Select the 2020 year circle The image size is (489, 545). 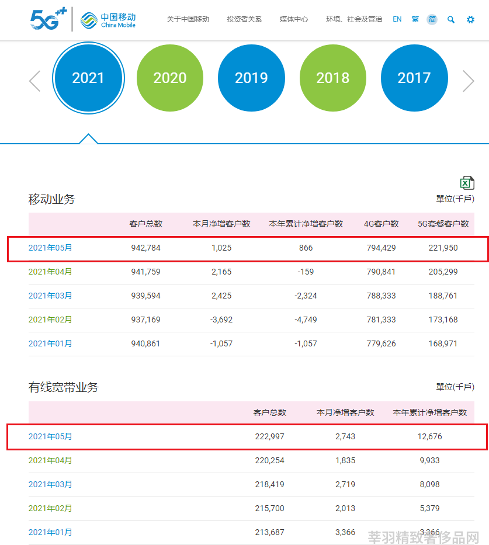(170, 78)
